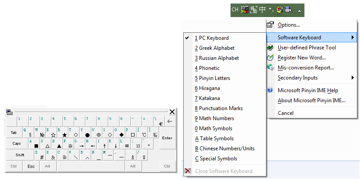Click the bracket key with °C symbol

pyautogui.click(x=142, y=132)
